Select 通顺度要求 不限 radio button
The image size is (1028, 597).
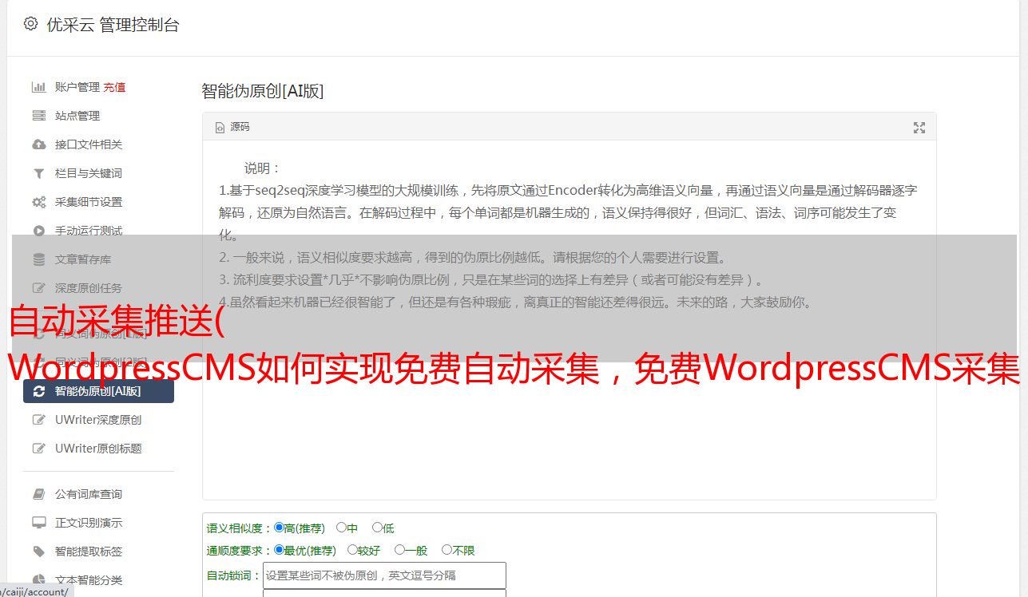click(447, 550)
